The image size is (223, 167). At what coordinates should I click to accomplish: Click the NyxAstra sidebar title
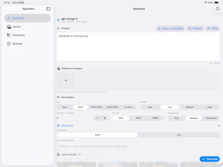28,9
